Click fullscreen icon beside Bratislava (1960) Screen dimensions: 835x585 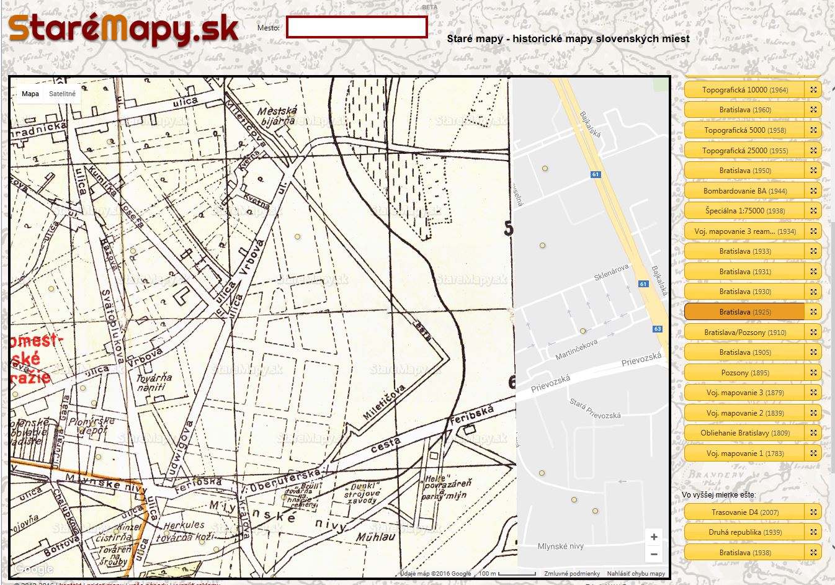813,110
